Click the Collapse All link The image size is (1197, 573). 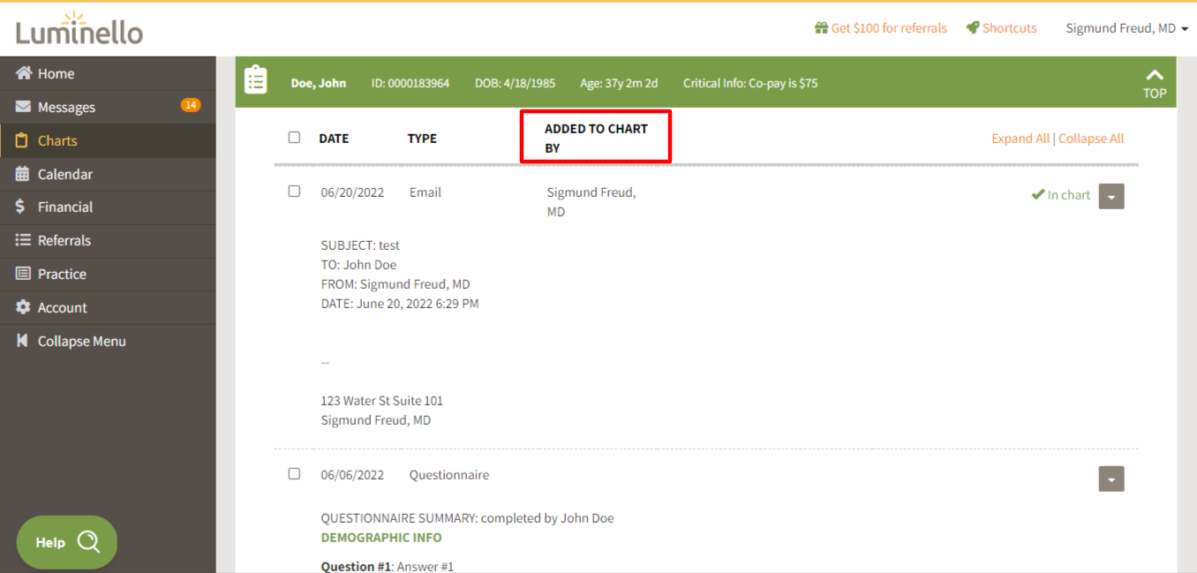point(1091,139)
